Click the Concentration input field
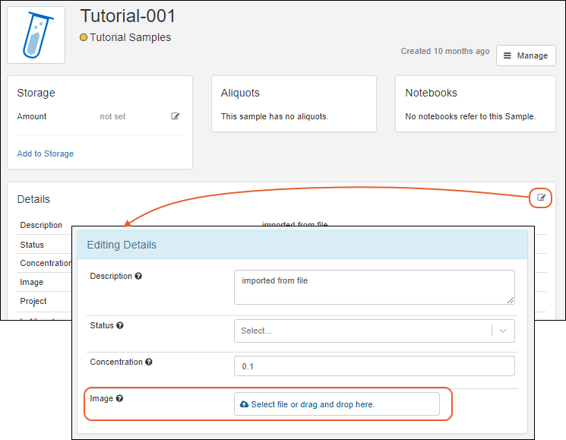 374,366
